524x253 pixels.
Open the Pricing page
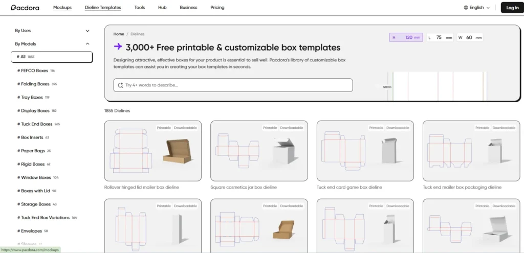point(217,7)
